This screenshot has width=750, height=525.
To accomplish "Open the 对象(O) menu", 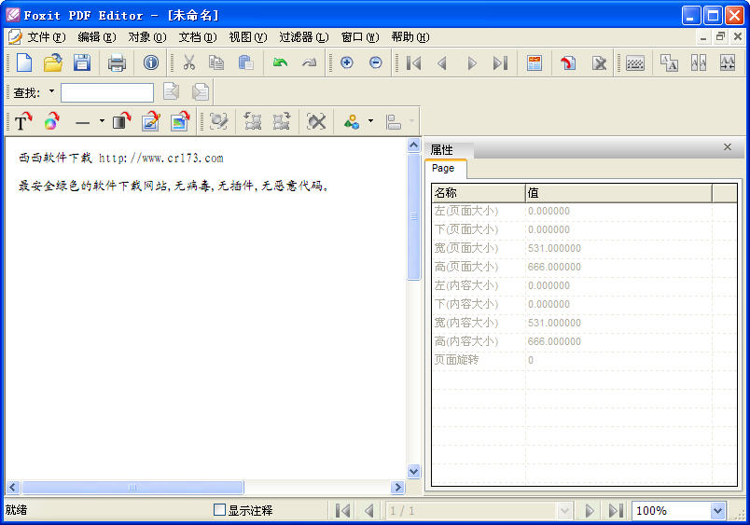I will pos(146,36).
